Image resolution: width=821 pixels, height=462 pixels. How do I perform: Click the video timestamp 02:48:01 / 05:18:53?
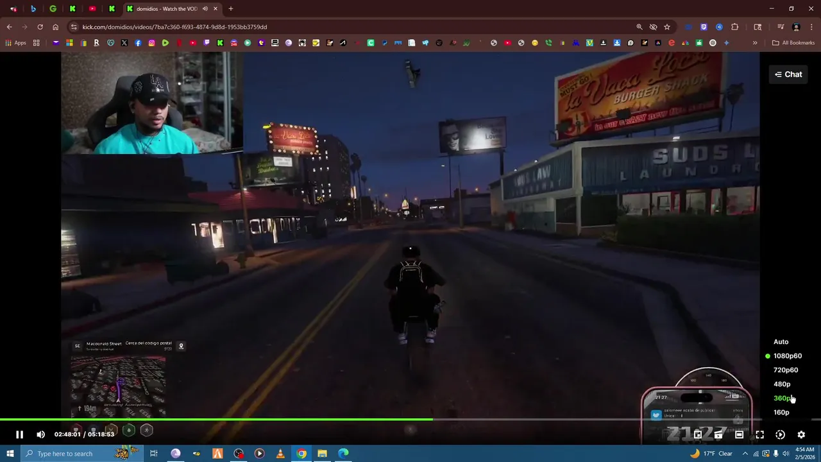click(84, 434)
